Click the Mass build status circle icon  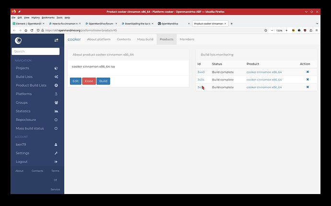56,128
